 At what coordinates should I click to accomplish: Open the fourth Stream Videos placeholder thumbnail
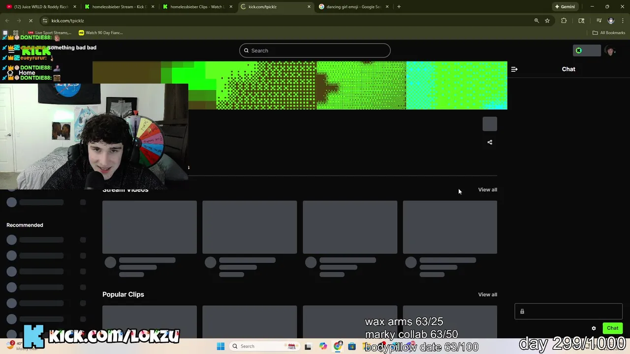point(450,227)
